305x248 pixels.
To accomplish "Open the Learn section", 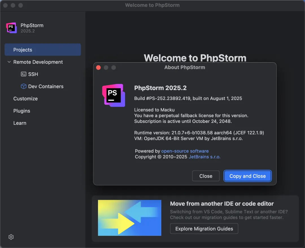I will click(x=20, y=123).
